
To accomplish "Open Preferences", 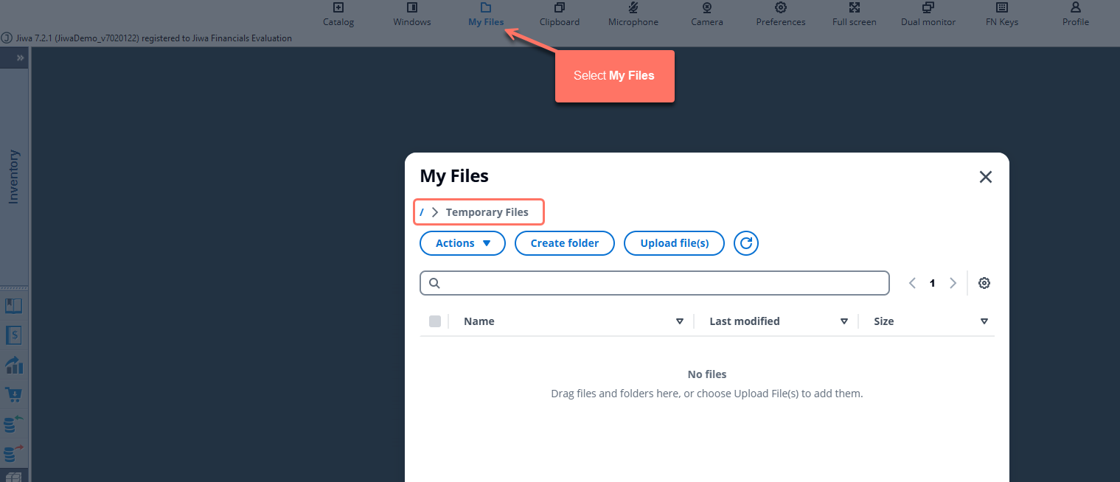I will click(781, 14).
